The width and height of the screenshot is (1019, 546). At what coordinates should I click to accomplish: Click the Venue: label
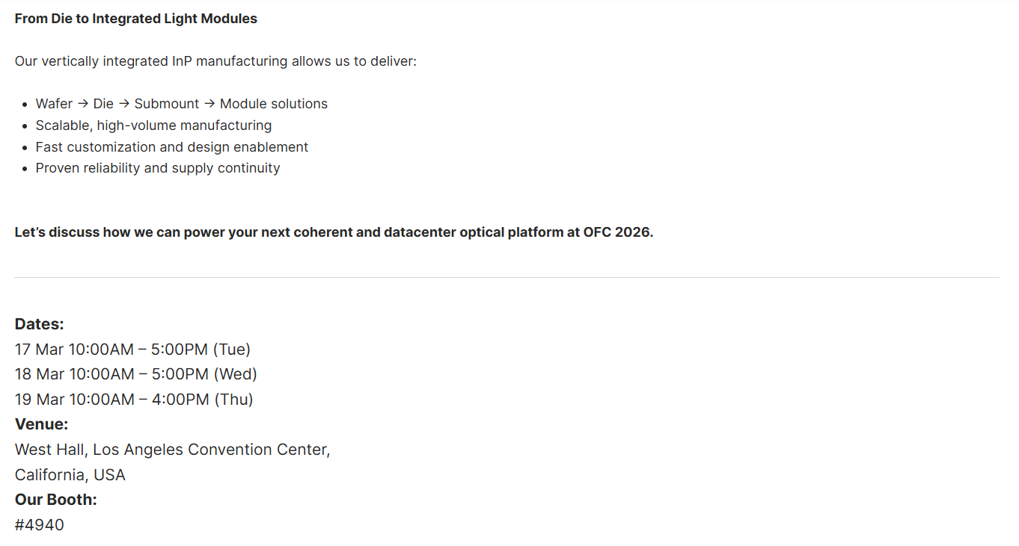tap(41, 424)
